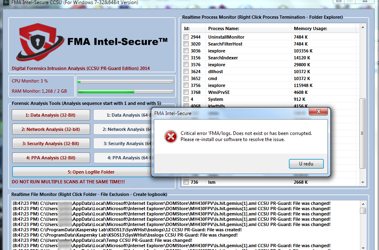Check the box for process 736 lsm

coord(186,182)
